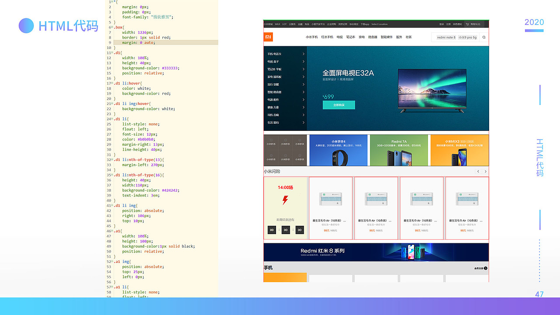Viewport: 560px width, 315px height.
Task: Expand the 出行 穿戴 category chevron
Action: (x=303, y=84)
